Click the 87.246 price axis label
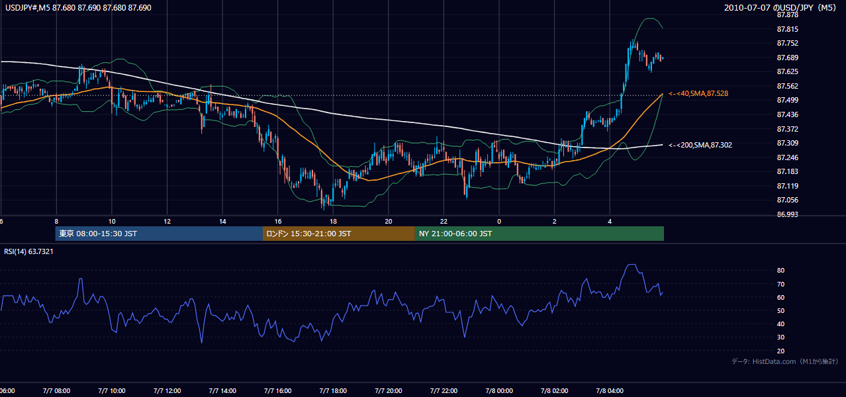846x397 pixels. (x=787, y=157)
